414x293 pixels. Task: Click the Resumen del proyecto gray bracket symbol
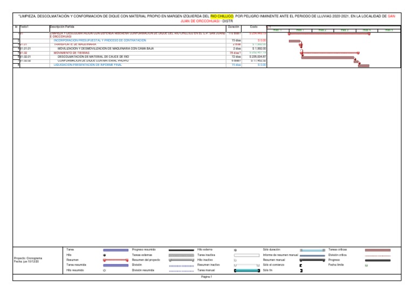point(181,260)
